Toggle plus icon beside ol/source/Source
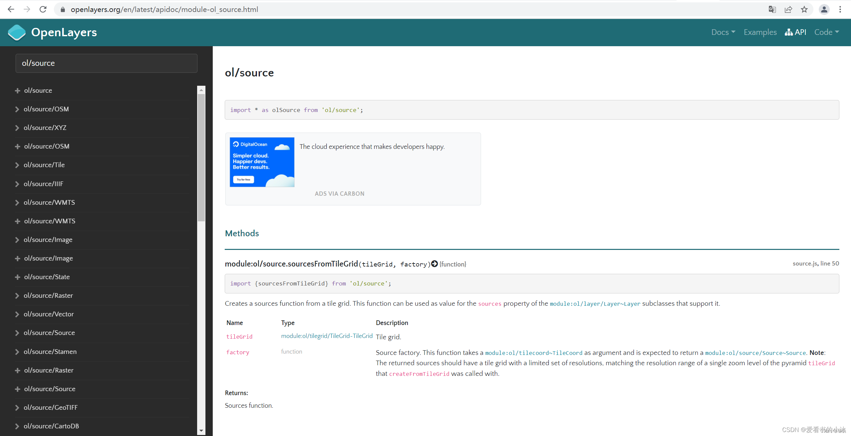This screenshot has width=851, height=436. (18, 389)
